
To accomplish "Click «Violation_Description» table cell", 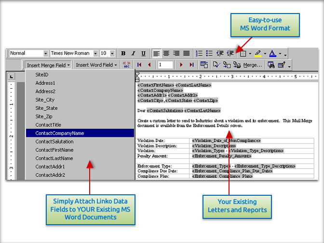I will pyautogui.click(x=252, y=146).
